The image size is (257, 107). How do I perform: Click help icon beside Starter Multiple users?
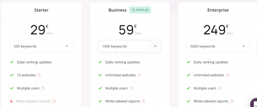(43, 88)
